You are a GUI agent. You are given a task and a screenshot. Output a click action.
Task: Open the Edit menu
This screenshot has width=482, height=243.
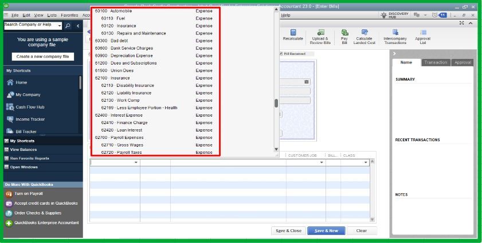pyautogui.click(x=26, y=15)
